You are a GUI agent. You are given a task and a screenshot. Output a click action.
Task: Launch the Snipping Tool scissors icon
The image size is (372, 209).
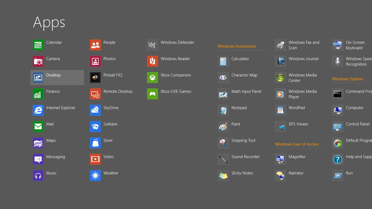click(223, 143)
